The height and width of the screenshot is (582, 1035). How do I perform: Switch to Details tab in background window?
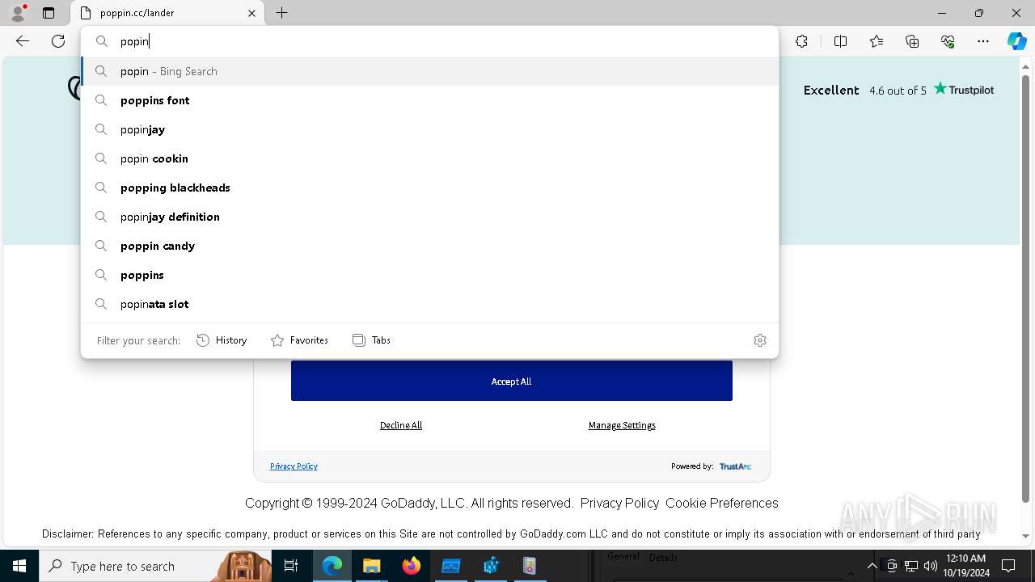tap(663, 558)
